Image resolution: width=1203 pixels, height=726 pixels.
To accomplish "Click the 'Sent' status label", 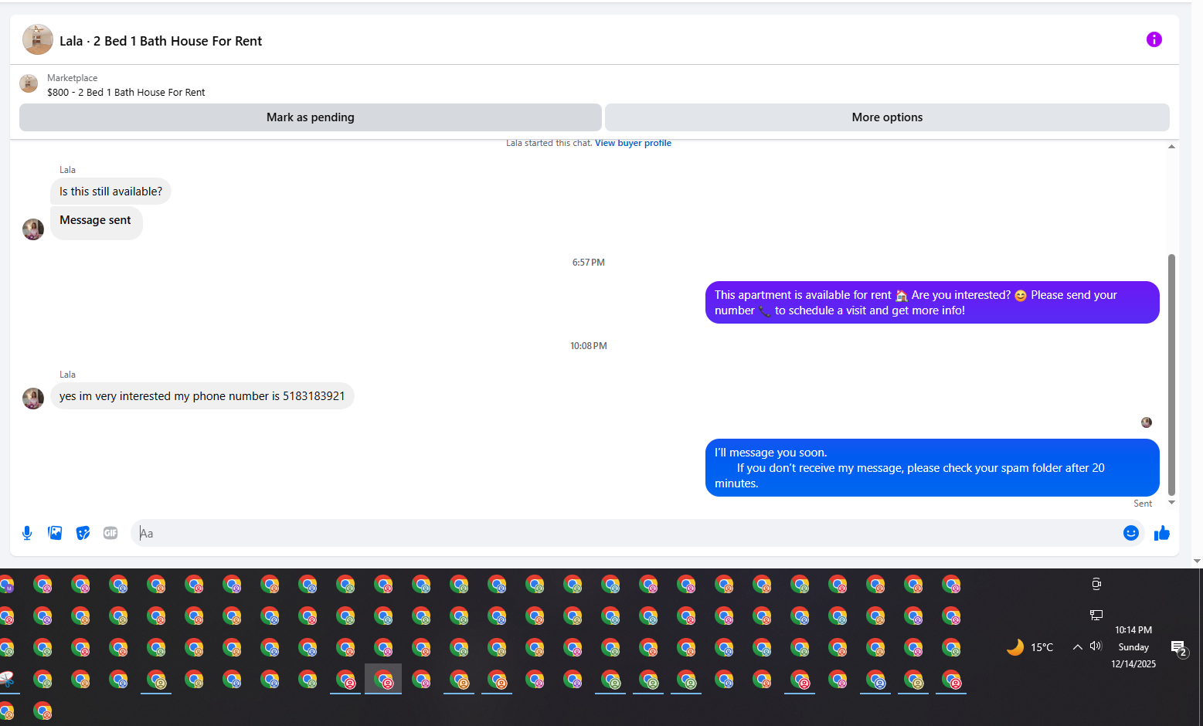I will pyautogui.click(x=1143, y=504).
